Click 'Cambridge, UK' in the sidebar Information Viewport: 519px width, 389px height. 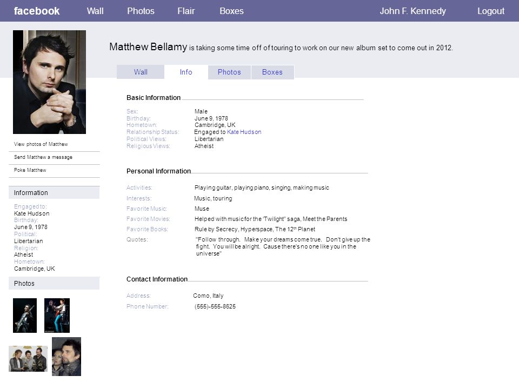35,269
